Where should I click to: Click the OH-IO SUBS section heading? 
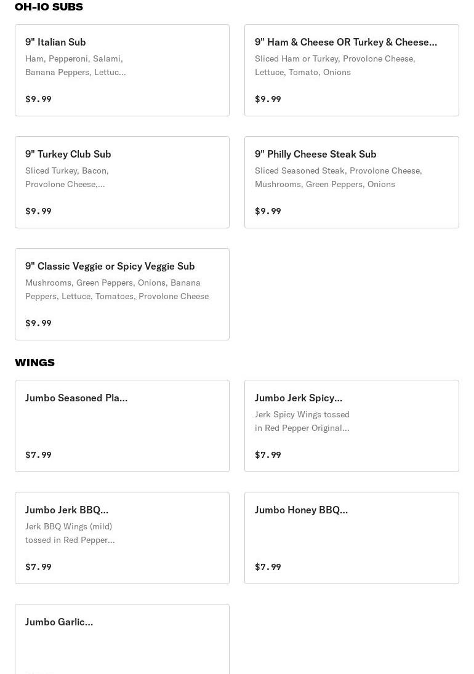[x=49, y=7]
